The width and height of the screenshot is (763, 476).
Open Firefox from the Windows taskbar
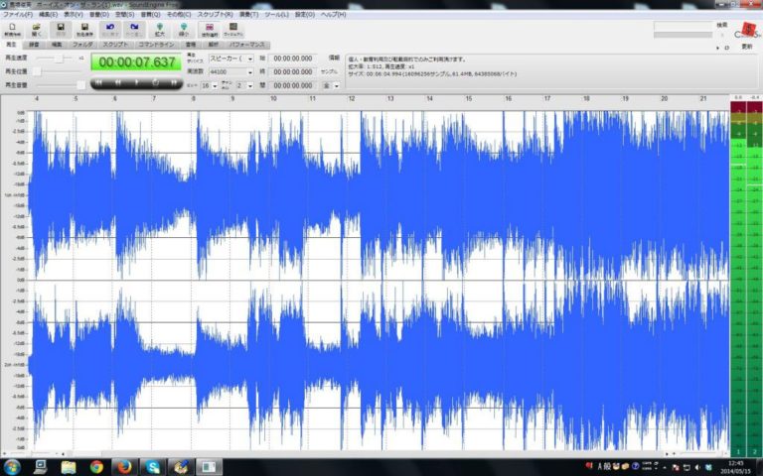click(125, 465)
